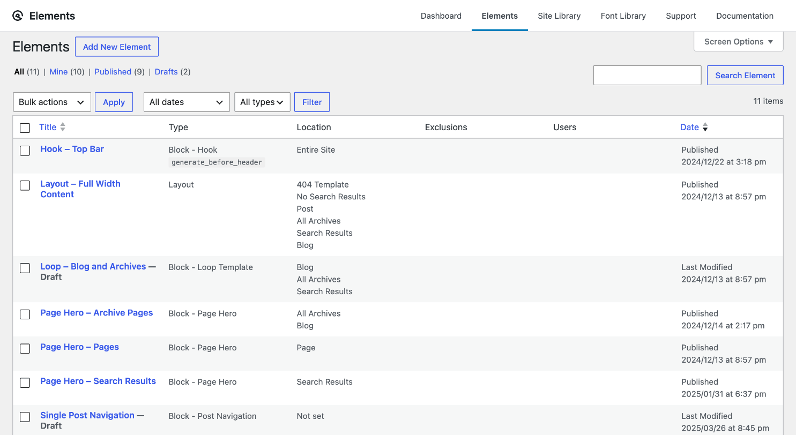The width and height of the screenshot is (796, 435).
Task: Tick the Loop – Blog and Archives checkbox
Action: 25,268
